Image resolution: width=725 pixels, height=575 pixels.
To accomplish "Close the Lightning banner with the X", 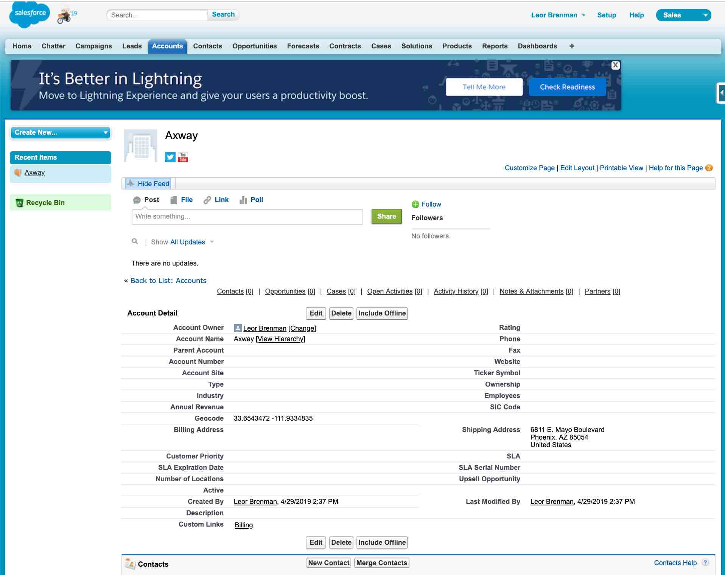I will [616, 65].
